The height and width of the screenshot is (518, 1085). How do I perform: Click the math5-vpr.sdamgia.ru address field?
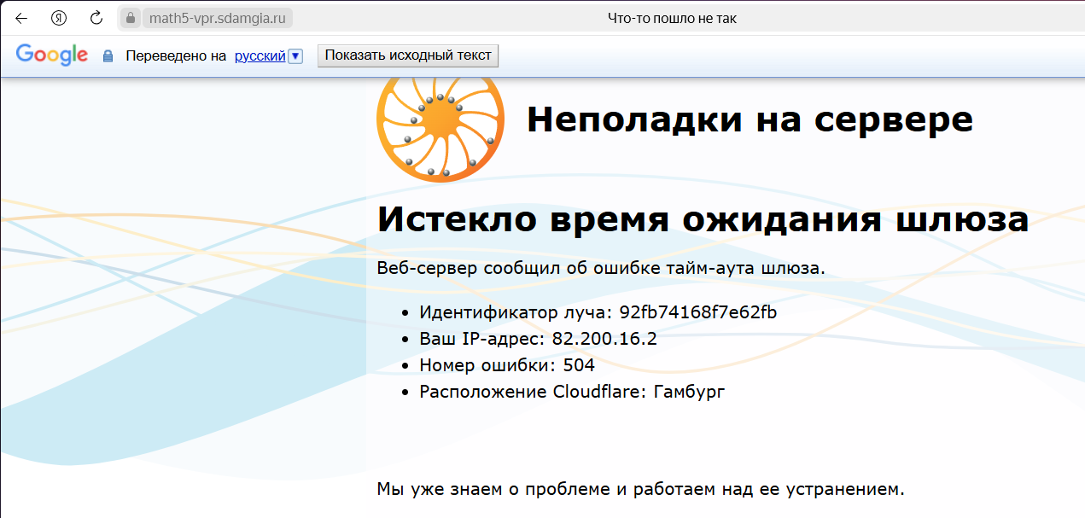[x=218, y=18]
